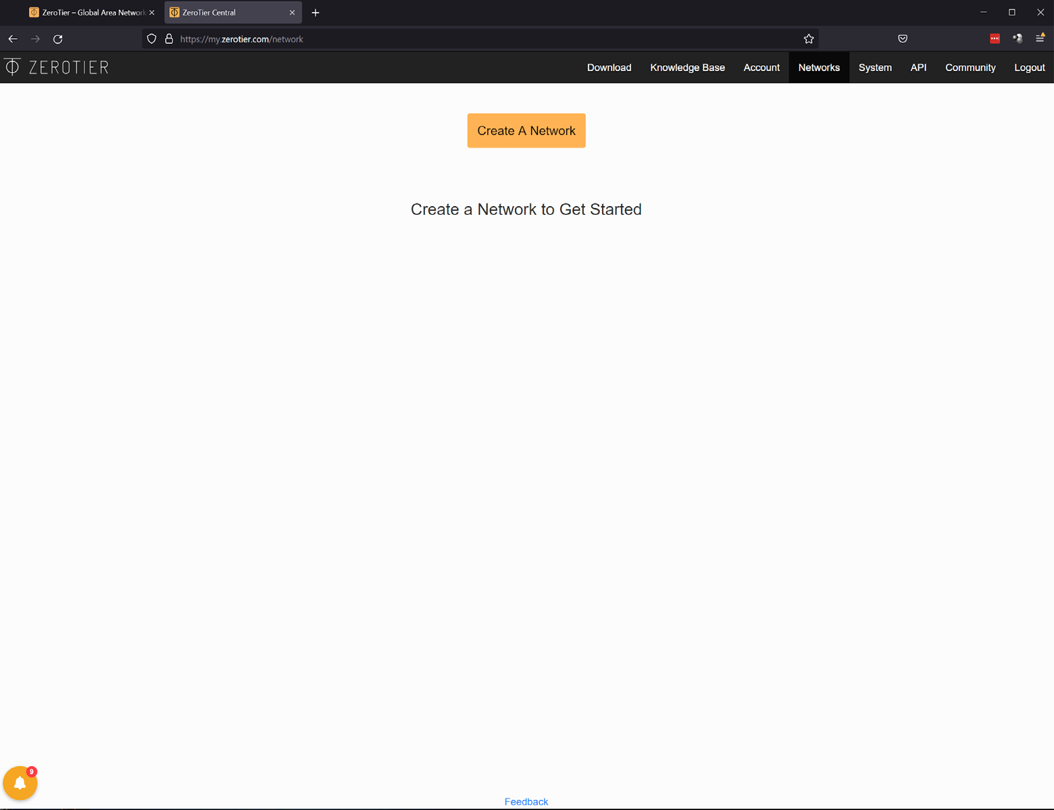Open the orange notification bell
Viewport: 1054px width, 810px height.
pos(20,783)
